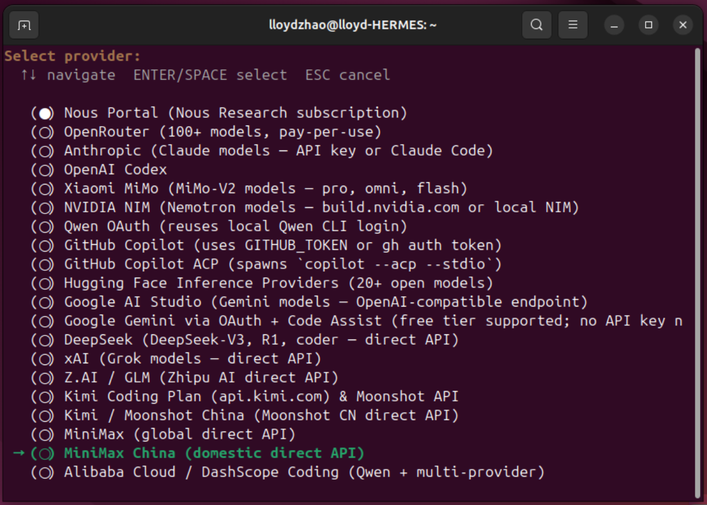Image resolution: width=707 pixels, height=505 pixels.
Task: Choose Anthropic Claude models provider
Action: coord(43,151)
